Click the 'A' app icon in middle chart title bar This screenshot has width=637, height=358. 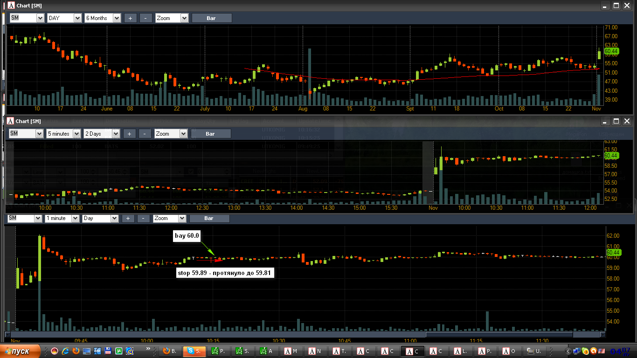click(x=11, y=121)
